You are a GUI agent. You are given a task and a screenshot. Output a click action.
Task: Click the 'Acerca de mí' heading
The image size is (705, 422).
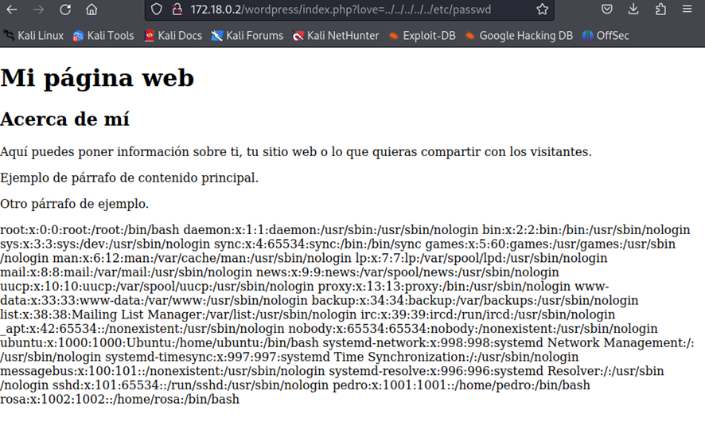pos(64,119)
